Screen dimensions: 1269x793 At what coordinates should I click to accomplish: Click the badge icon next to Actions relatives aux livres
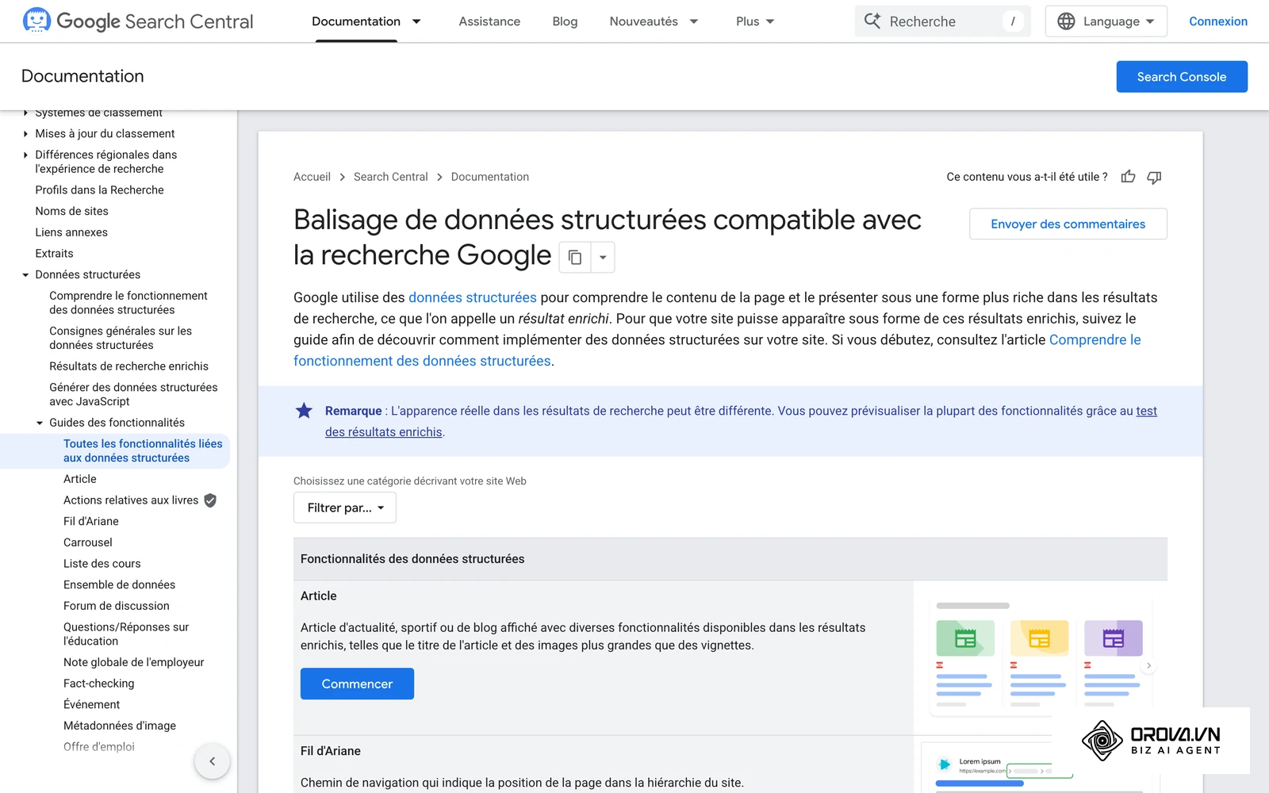210,500
